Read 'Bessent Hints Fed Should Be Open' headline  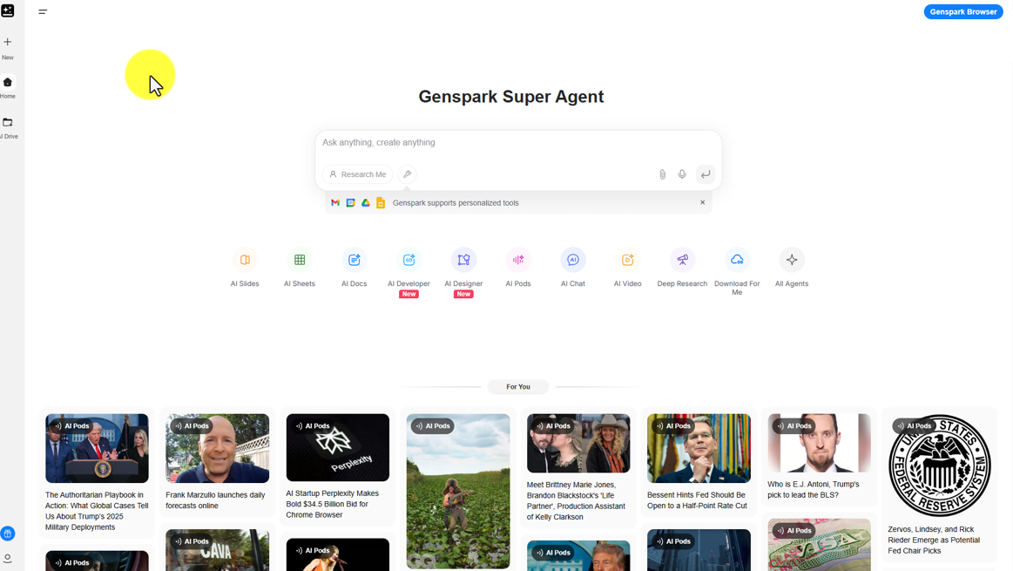697,500
